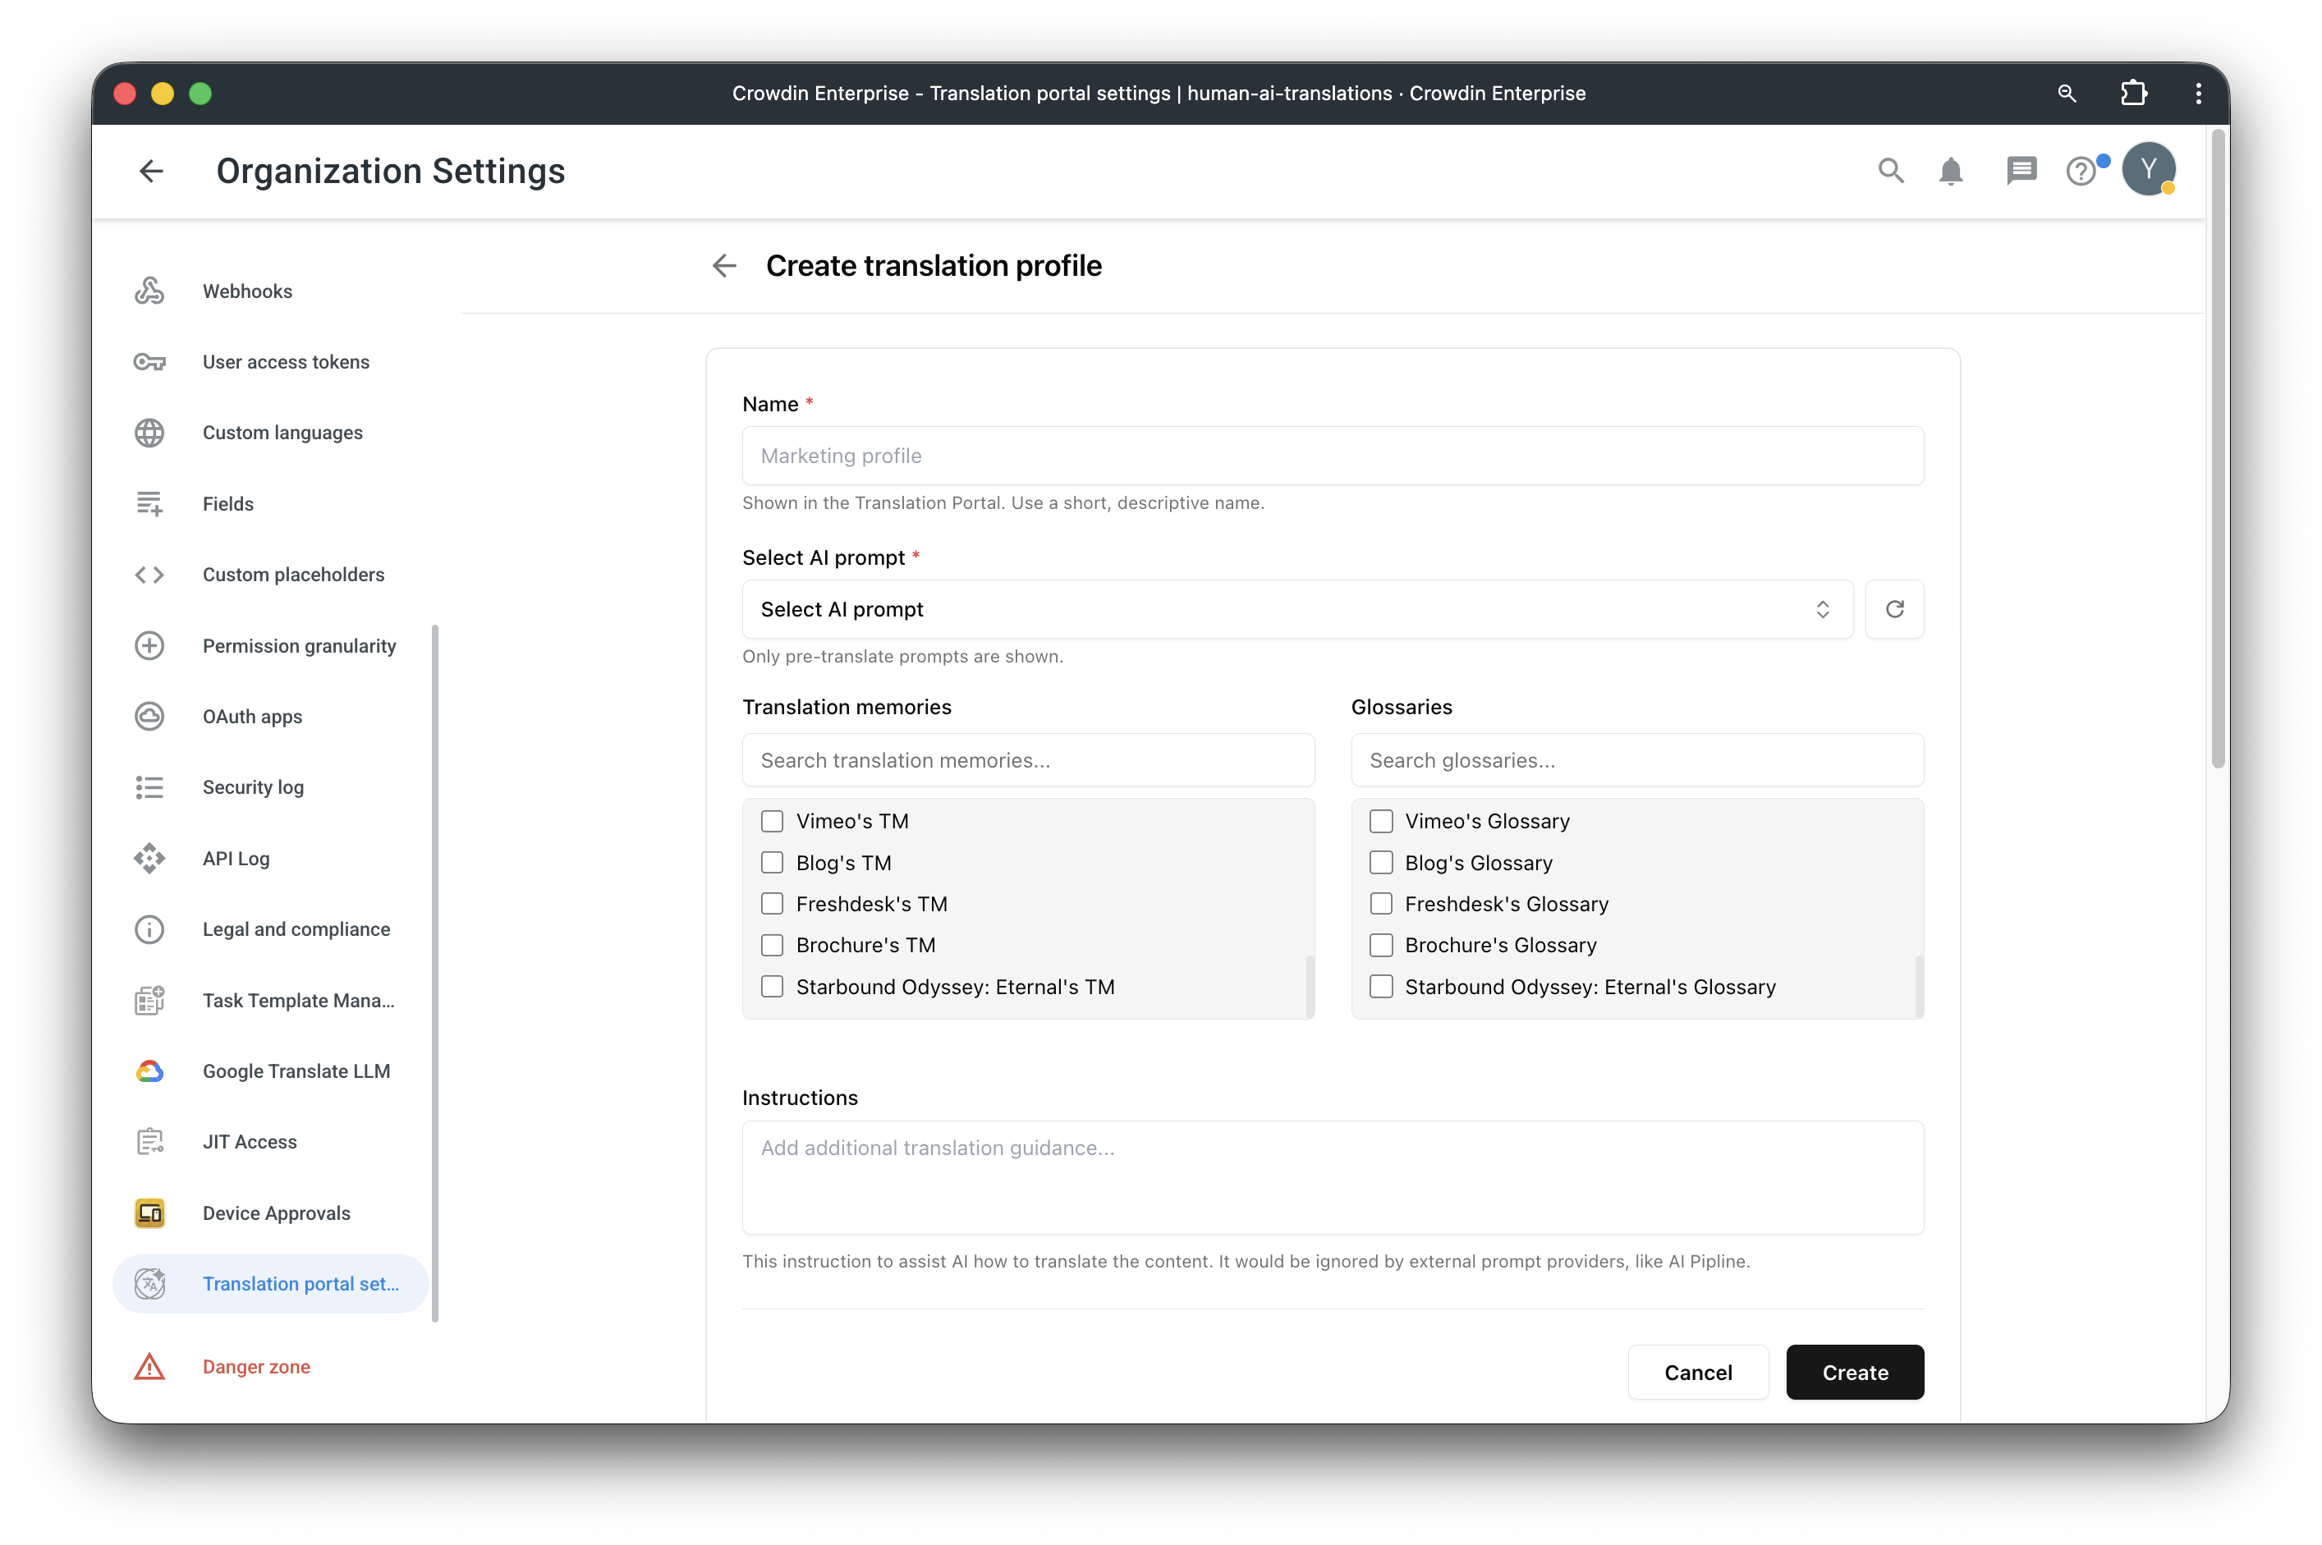This screenshot has width=2322, height=1545.
Task: Focus the Name input field
Action: click(x=1333, y=456)
